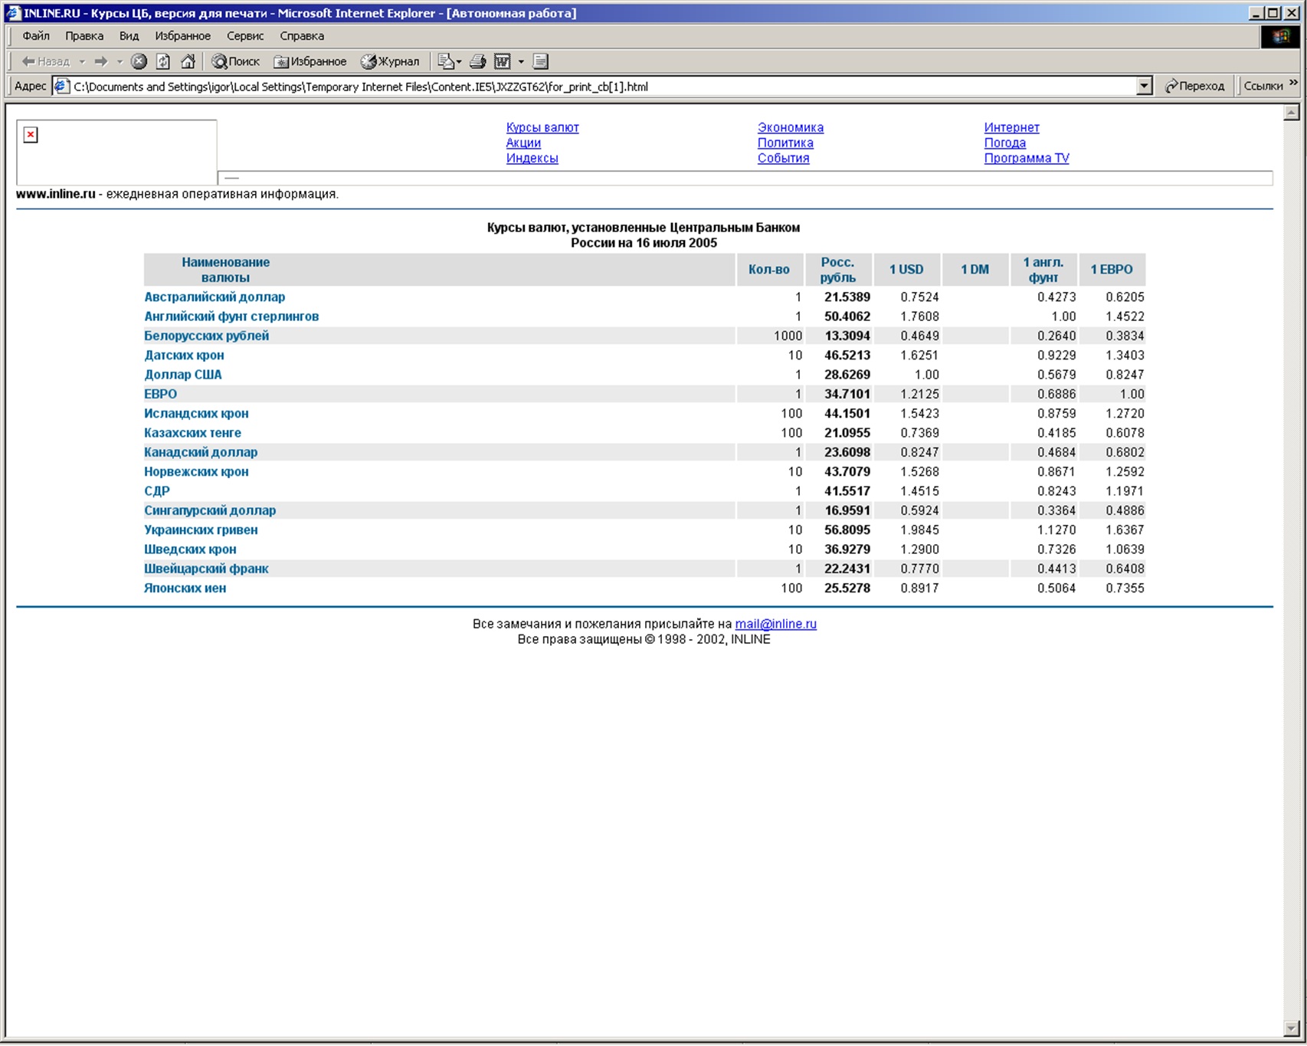Open Forward history dropdown arrow
Viewport: 1307px width, 1046px height.
tap(120, 61)
